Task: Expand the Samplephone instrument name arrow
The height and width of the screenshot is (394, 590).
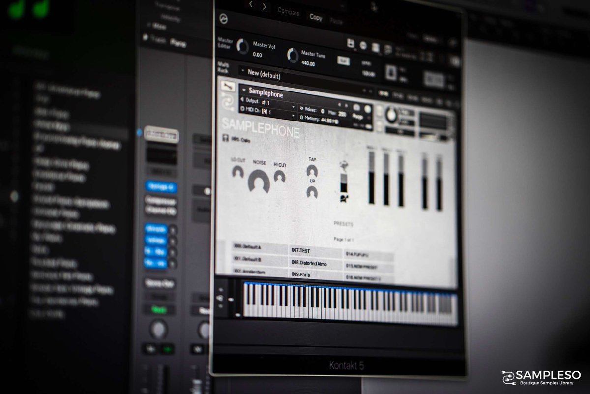Action: (x=243, y=90)
